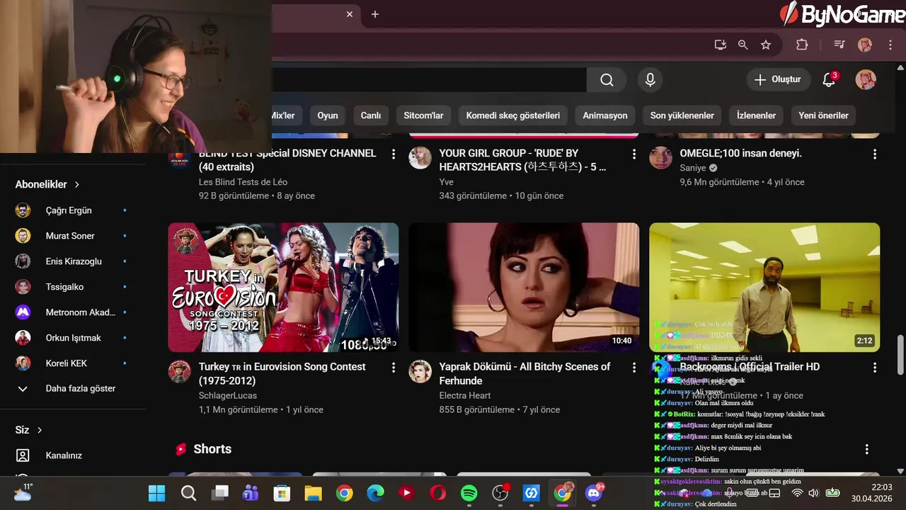Viewport: 906px width, 510px height.
Task: Open the Koreli KEK subscription
Action: click(73, 363)
